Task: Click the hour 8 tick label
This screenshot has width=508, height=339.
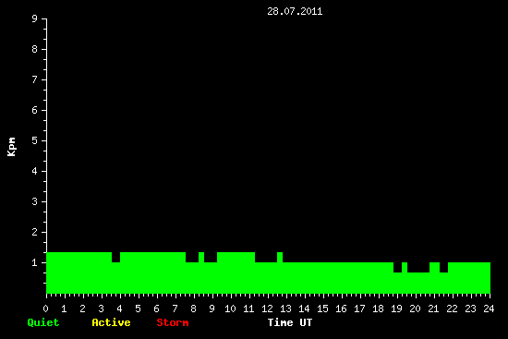Action: pos(193,309)
